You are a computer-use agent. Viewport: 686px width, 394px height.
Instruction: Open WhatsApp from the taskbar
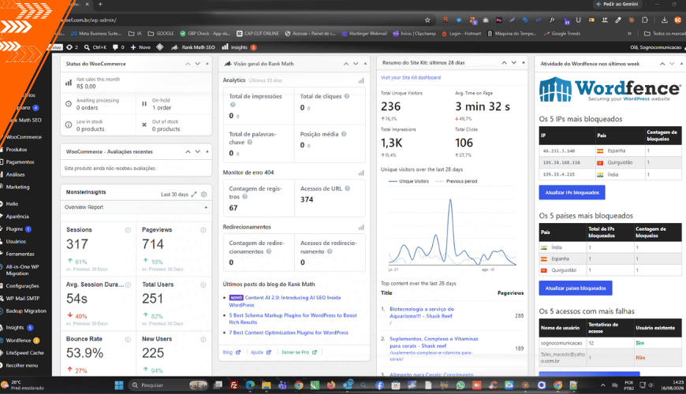460,385
